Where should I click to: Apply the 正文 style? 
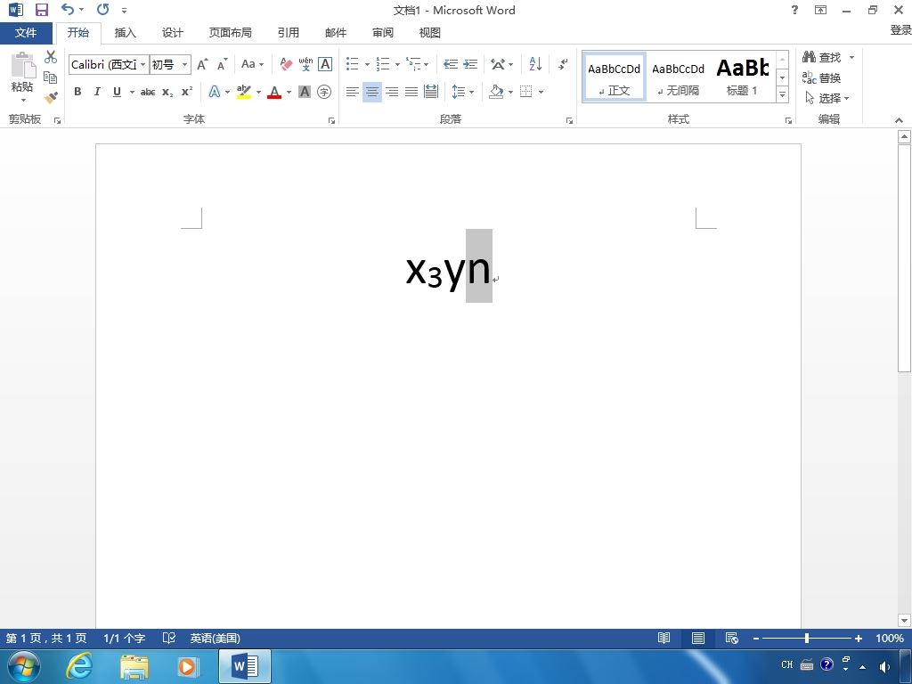[615, 77]
